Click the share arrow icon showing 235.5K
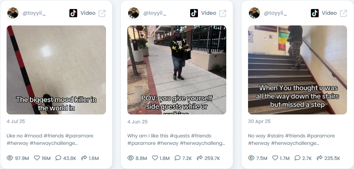 (x=320, y=158)
